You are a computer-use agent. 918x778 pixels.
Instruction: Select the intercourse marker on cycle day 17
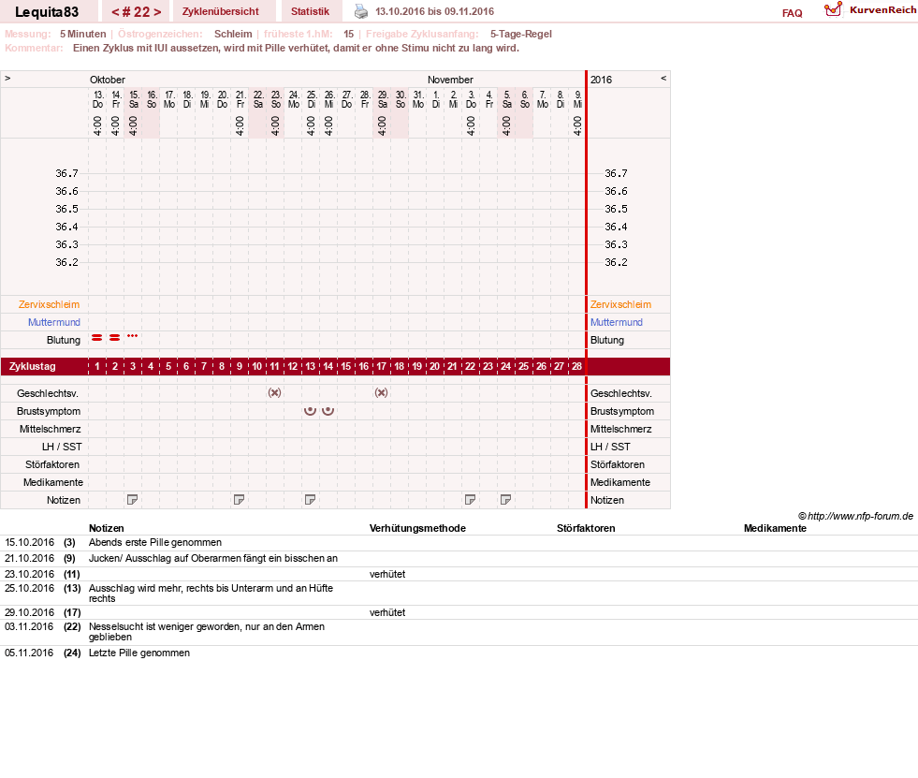click(x=381, y=392)
